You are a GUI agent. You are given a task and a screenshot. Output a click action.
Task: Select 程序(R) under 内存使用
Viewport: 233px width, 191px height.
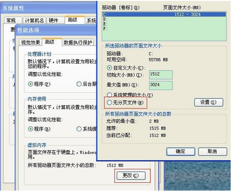39,129
